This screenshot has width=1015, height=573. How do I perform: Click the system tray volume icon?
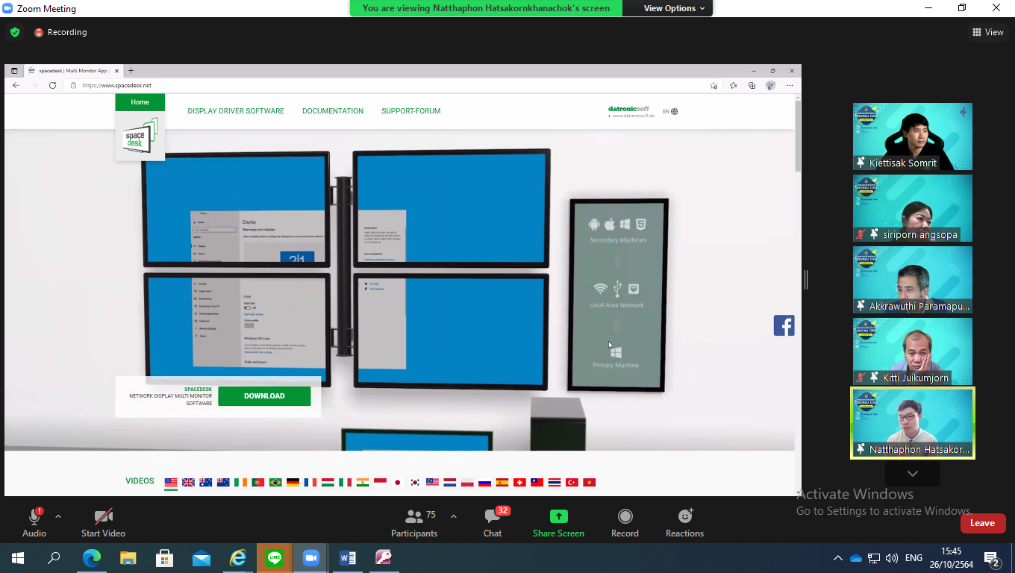(x=891, y=558)
